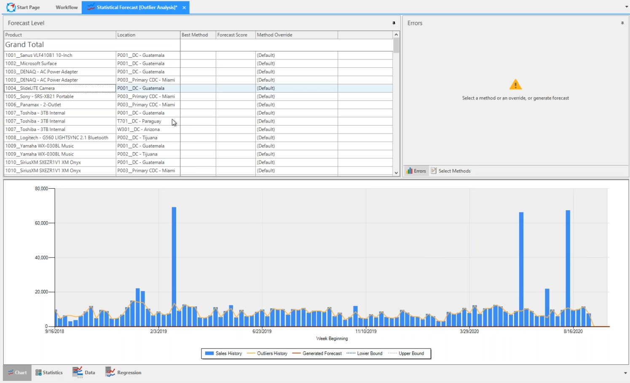630x383 pixels.
Task: Open Method Override for 1002__Microsoft Surface
Action: [x=297, y=64]
